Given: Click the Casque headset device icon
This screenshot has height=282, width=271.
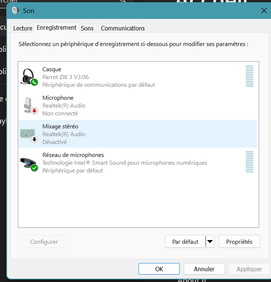Looking at the screenshot, I should pyautogui.click(x=29, y=77).
